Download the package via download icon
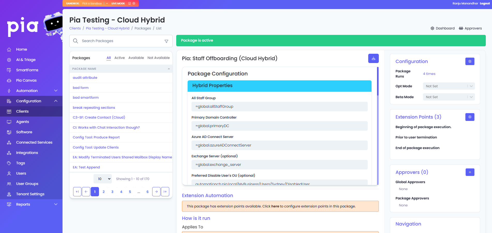This screenshot has height=233, width=492. coord(373,58)
